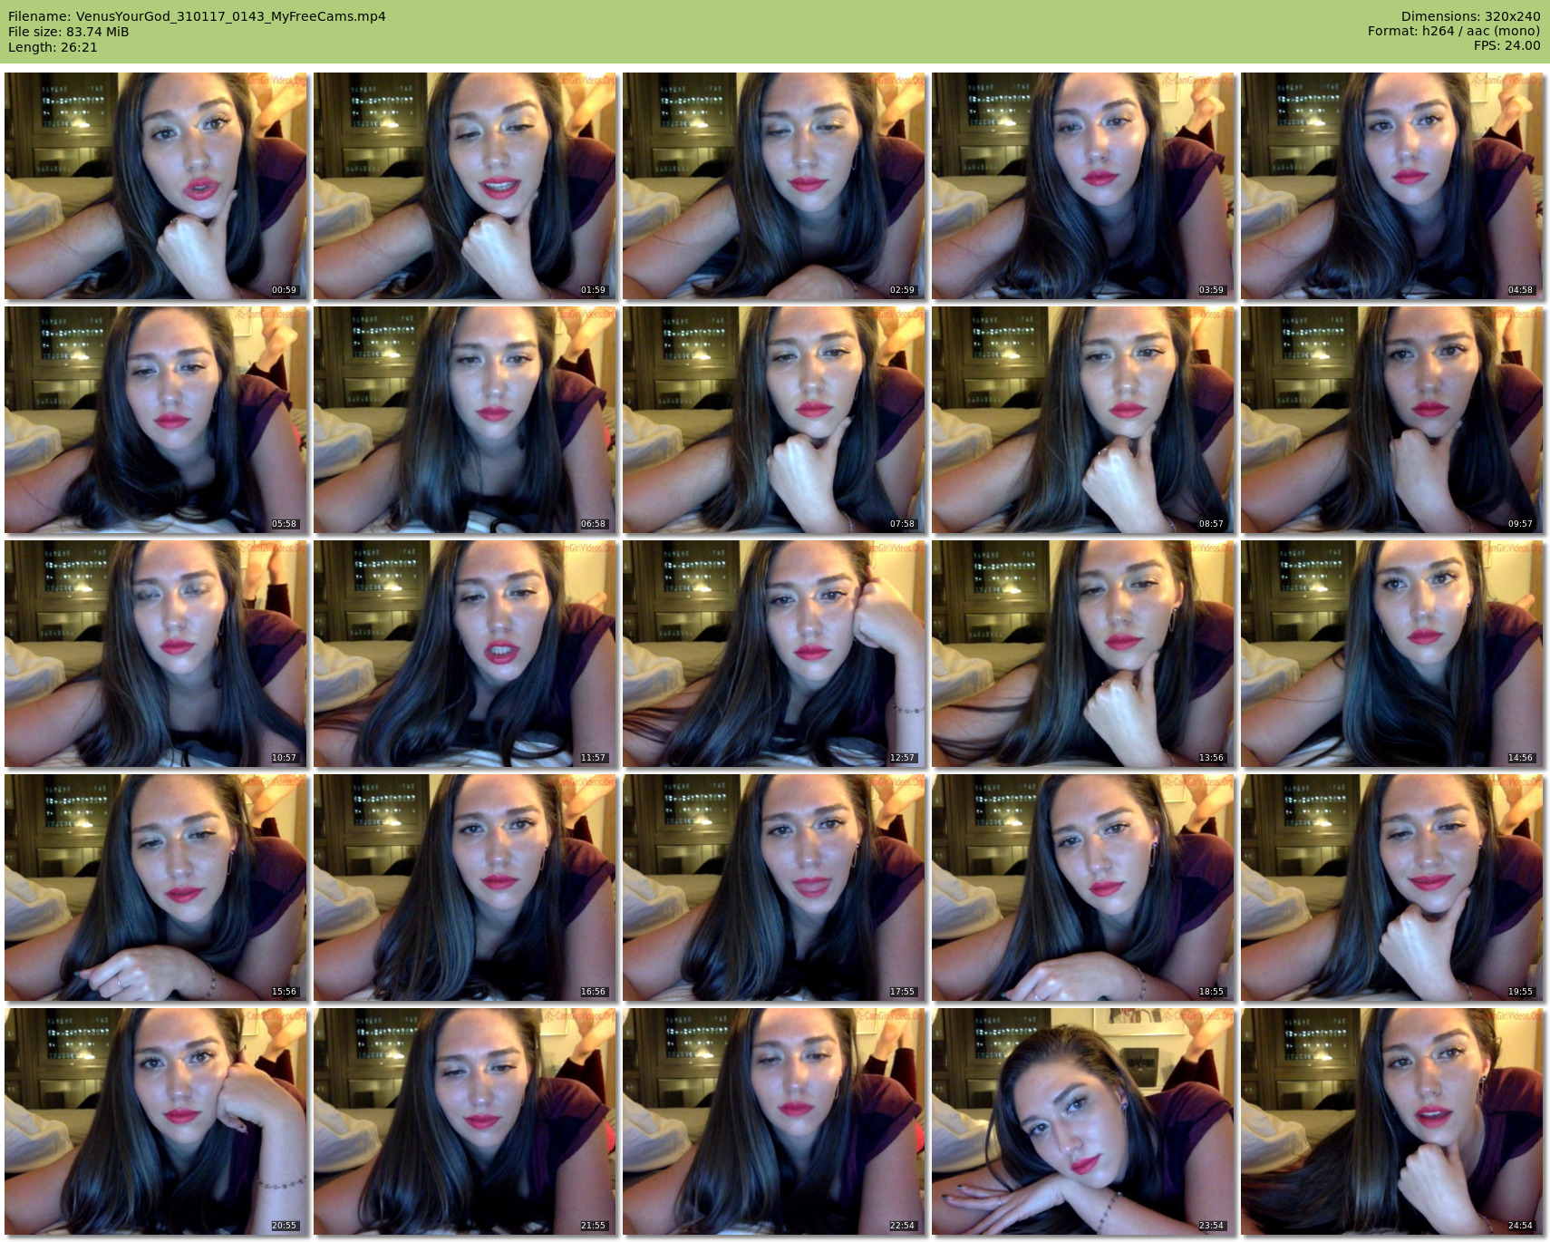Pick the frame stamped 18:55
This screenshot has height=1242, width=1550.
point(1083,888)
